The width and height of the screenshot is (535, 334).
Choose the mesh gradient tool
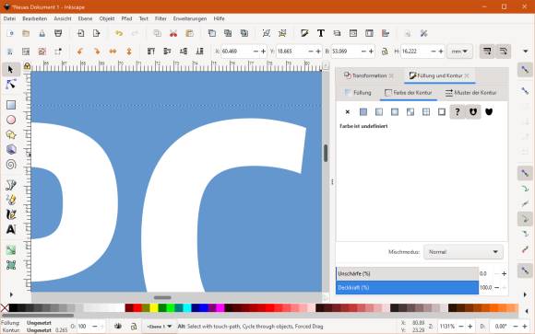point(11,265)
